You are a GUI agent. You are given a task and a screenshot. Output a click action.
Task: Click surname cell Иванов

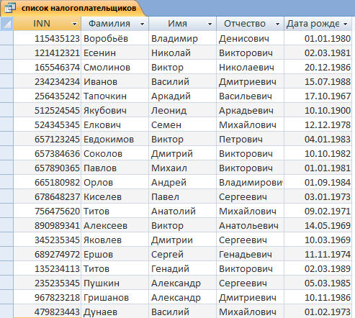click(115, 81)
